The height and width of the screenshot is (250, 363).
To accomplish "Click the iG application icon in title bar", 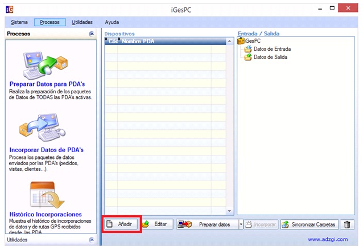I will pyautogui.click(x=9, y=9).
